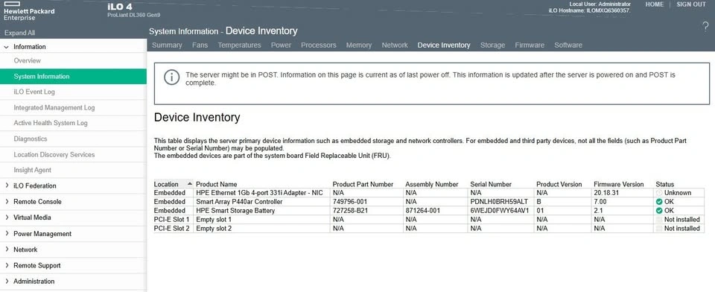
Task: Click Unknown status icon for Ethernet adapter
Action: tap(659, 193)
